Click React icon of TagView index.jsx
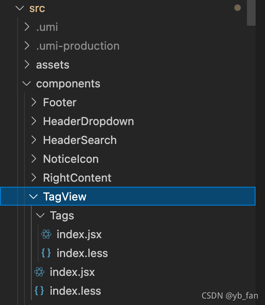The width and height of the screenshot is (265, 305). click(39, 272)
